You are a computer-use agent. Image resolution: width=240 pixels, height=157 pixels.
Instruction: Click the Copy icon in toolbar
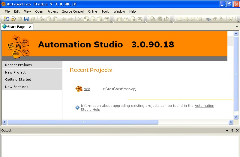click(49, 19)
